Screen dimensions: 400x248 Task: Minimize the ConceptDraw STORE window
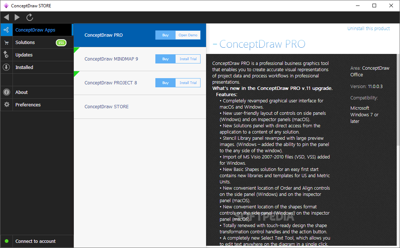[x=358, y=6]
